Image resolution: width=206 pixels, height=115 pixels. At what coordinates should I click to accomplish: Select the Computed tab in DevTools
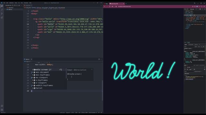pyautogui.click(x=191, y=45)
